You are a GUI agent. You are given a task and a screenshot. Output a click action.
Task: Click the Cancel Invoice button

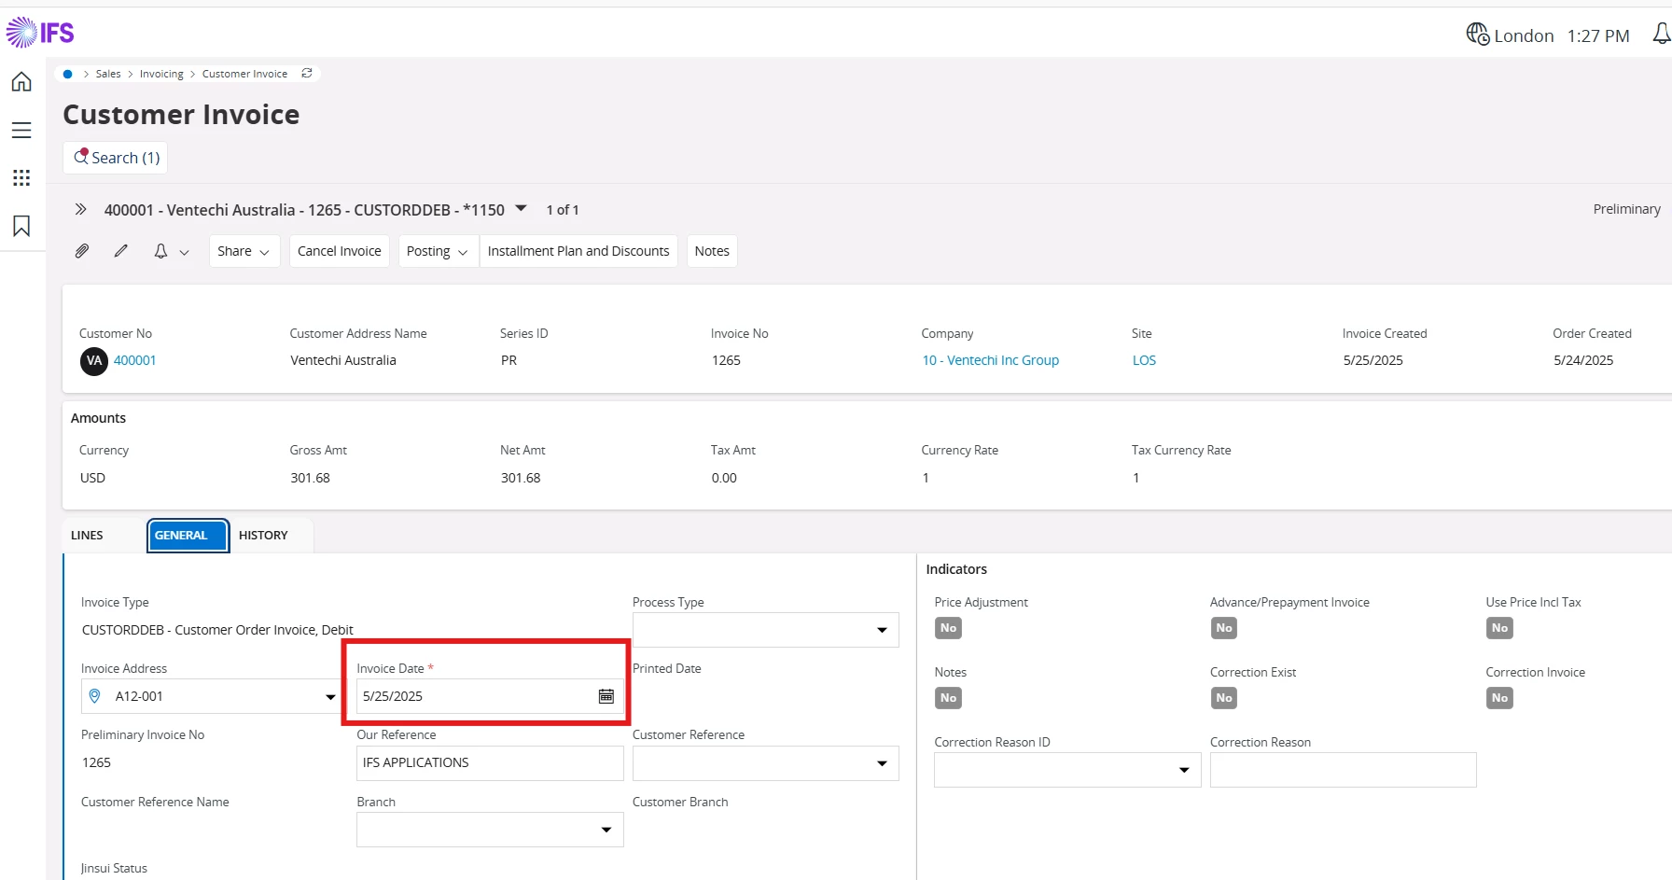click(x=340, y=251)
